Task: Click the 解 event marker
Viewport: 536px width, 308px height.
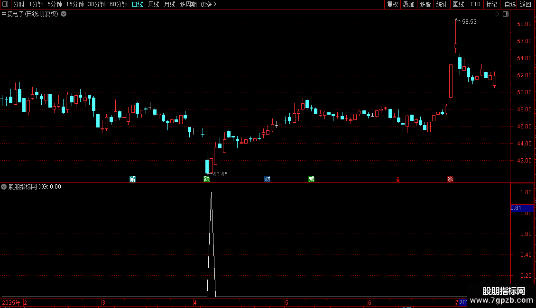Action: pos(133,179)
